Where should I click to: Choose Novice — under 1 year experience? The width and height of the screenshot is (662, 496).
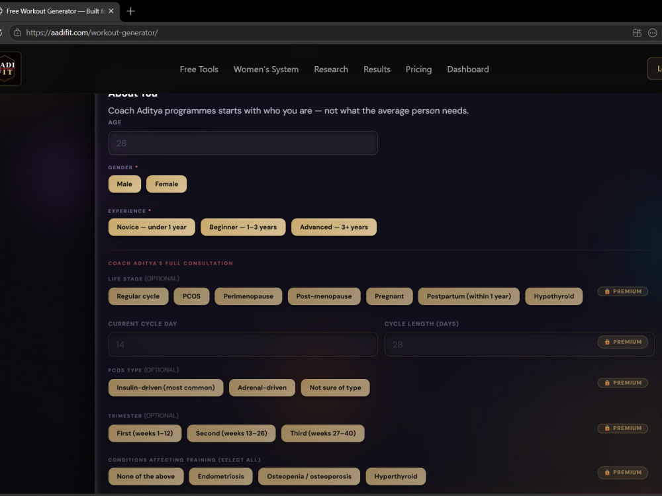(152, 227)
